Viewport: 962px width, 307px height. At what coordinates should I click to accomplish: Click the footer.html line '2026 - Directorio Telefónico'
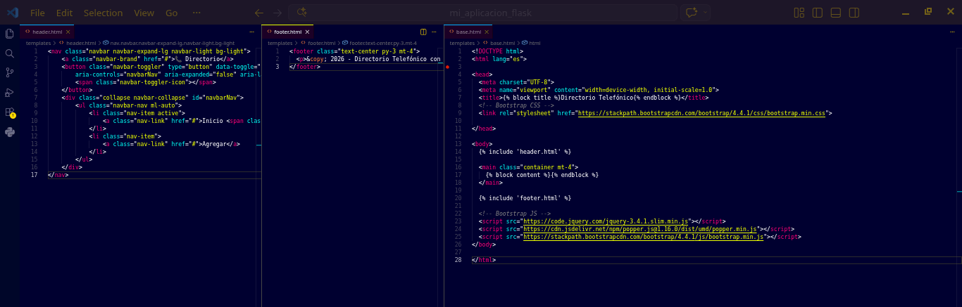tap(369, 59)
